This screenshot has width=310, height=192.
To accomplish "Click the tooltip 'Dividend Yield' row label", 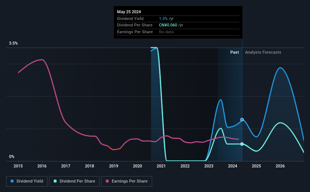I will click(x=130, y=19).
